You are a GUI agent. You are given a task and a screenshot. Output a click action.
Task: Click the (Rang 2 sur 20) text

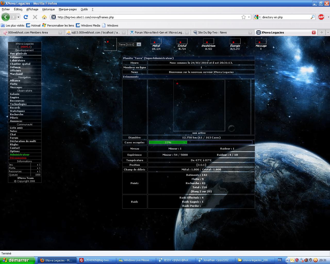tap(201, 191)
